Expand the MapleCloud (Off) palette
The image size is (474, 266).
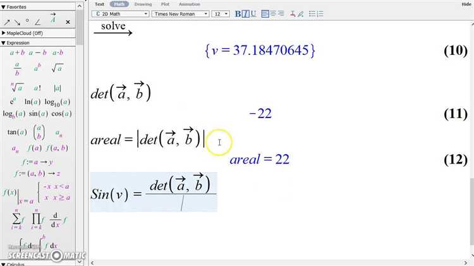(3, 33)
